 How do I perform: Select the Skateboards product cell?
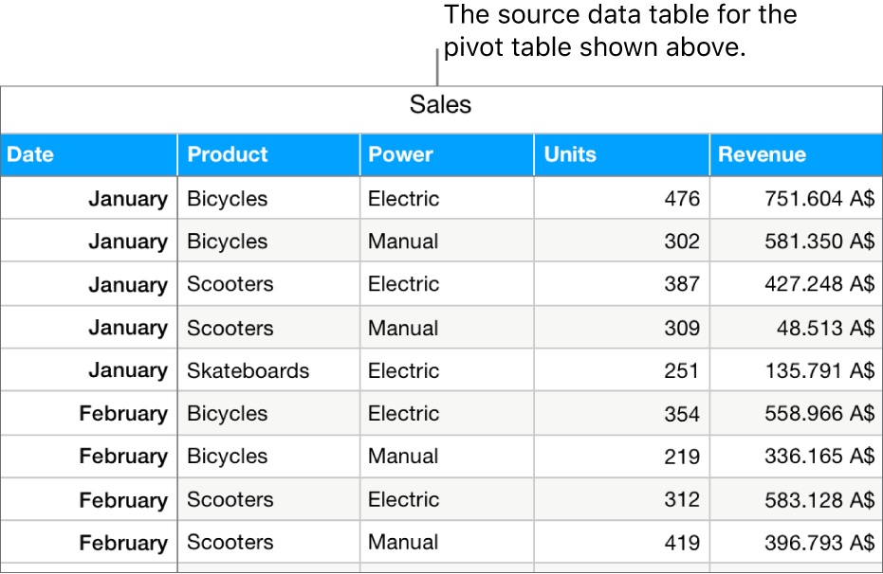[x=248, y=370]
